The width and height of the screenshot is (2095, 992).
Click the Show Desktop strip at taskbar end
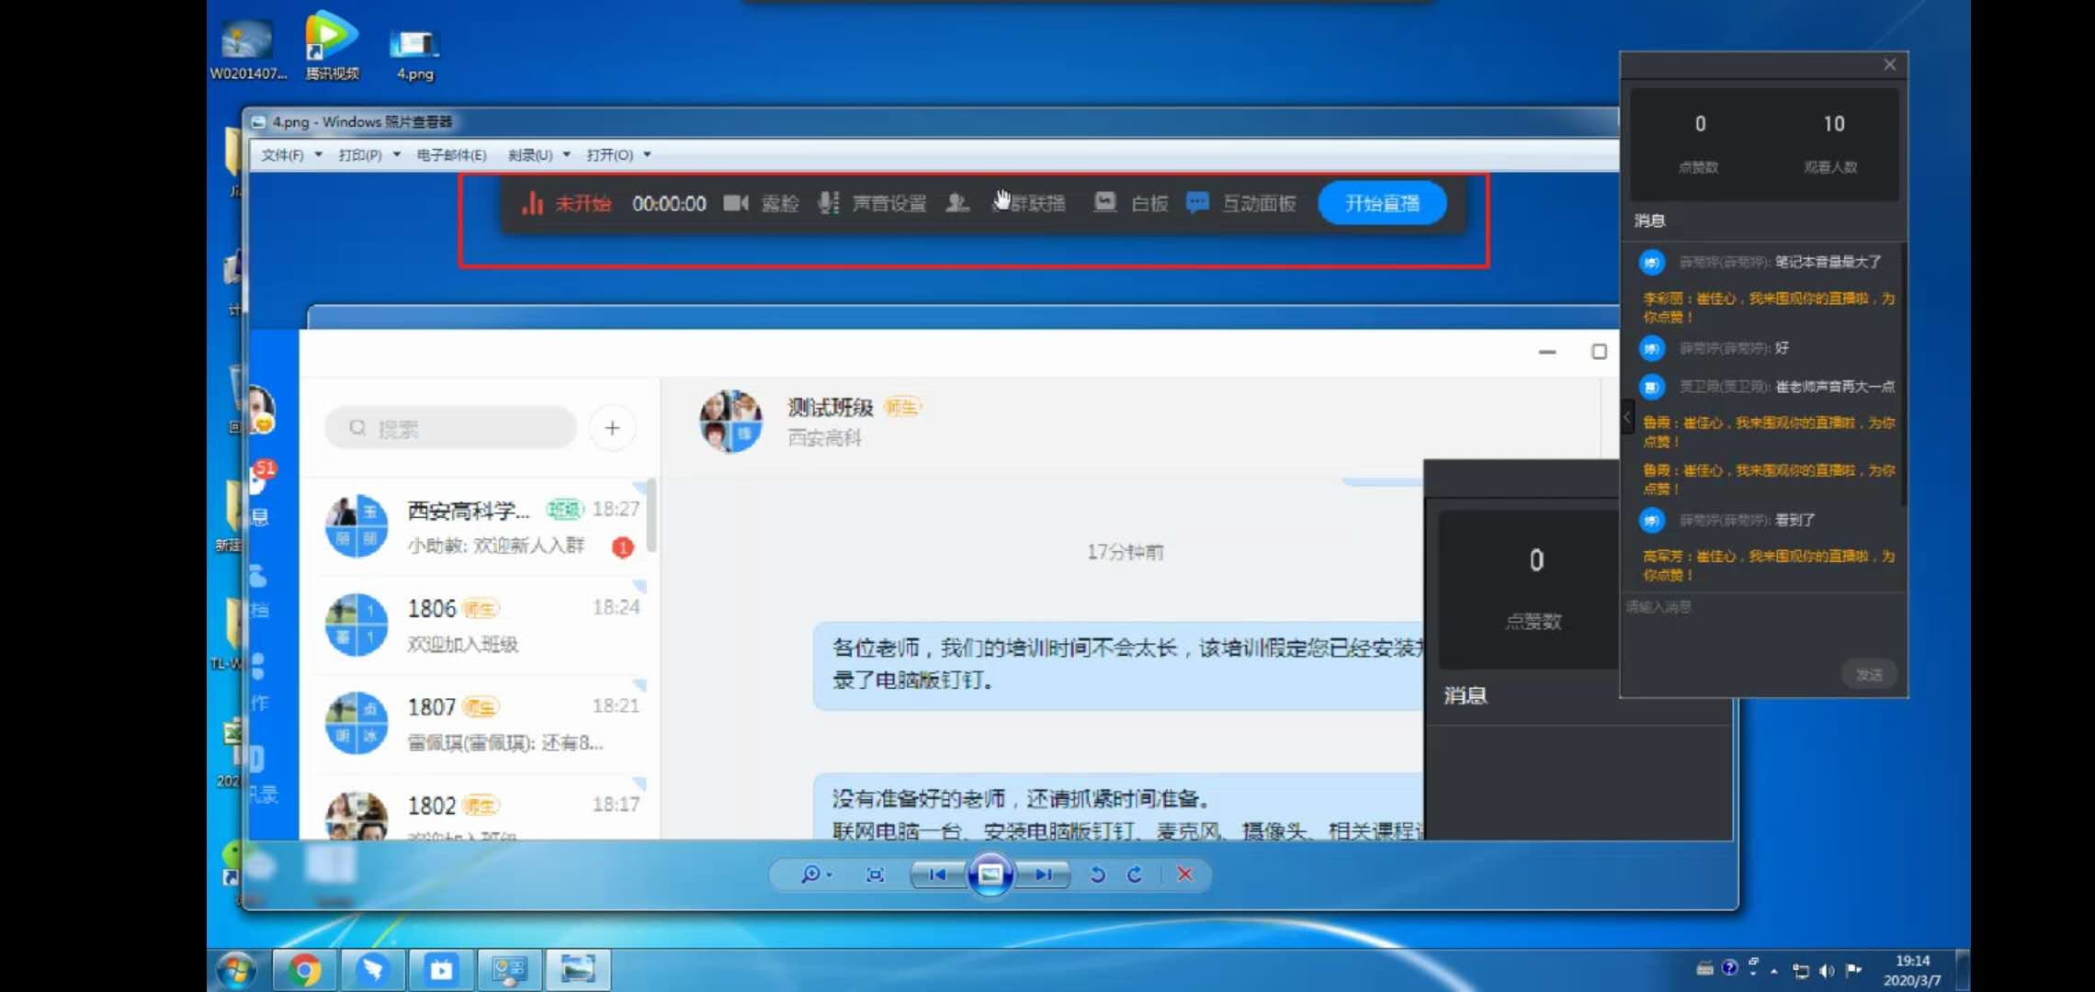pyautogui.click(x=1963, y=970)
